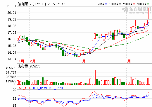The image size is (152, 107).
Task: Click the 18.02 price axis label
Action: 12,26
